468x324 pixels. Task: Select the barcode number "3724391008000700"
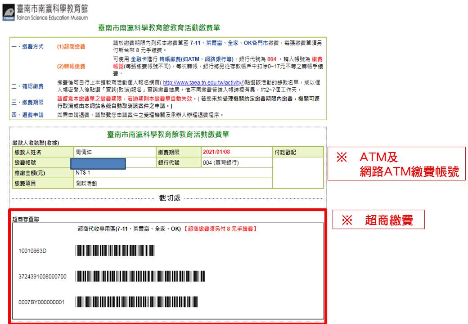[42, 277]
